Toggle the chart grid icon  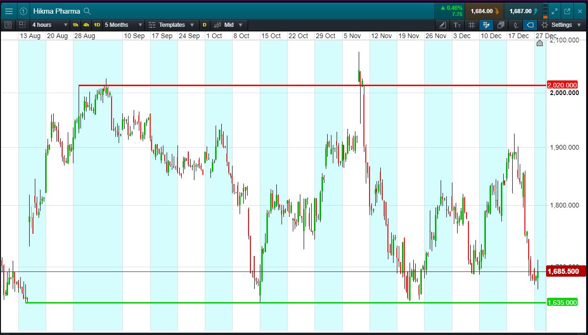pyautogui.click(x=472, y=25)
